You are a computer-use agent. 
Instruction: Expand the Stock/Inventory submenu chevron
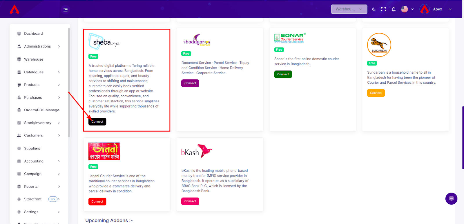[x=59, y=123]
